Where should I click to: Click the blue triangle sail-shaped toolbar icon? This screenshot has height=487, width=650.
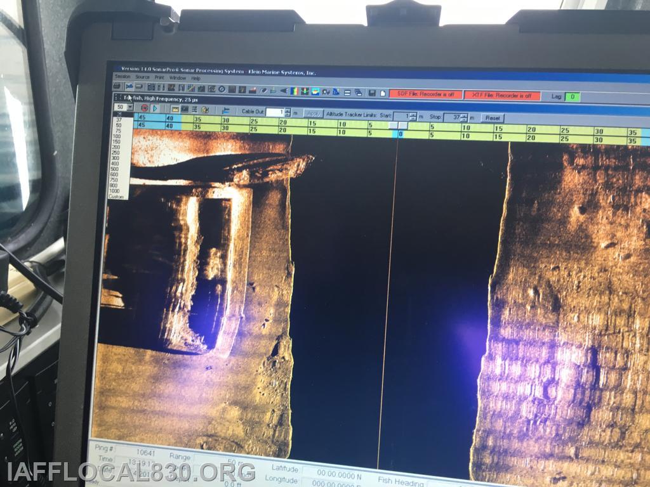click(336, 92)
